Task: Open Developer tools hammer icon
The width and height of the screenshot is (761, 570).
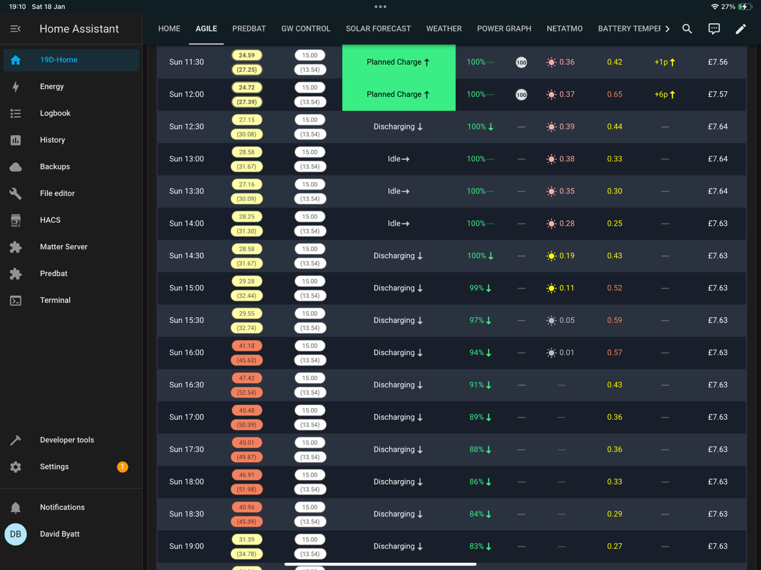Action: click(16, 440)
